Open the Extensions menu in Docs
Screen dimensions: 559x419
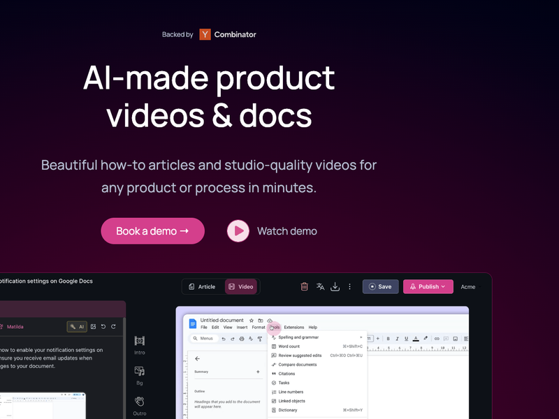tap(293, 327)
